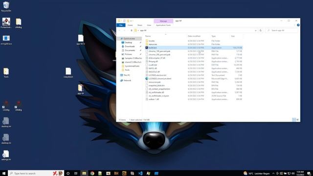Image resolution: width=313 pixels, height=176 pixels.
Task: Click the refresh button beside the address bar
Action: tap(261, 30)
